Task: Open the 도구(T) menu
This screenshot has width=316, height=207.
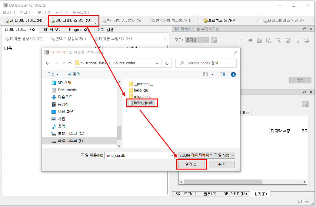Action: click(x=62, y=12)
